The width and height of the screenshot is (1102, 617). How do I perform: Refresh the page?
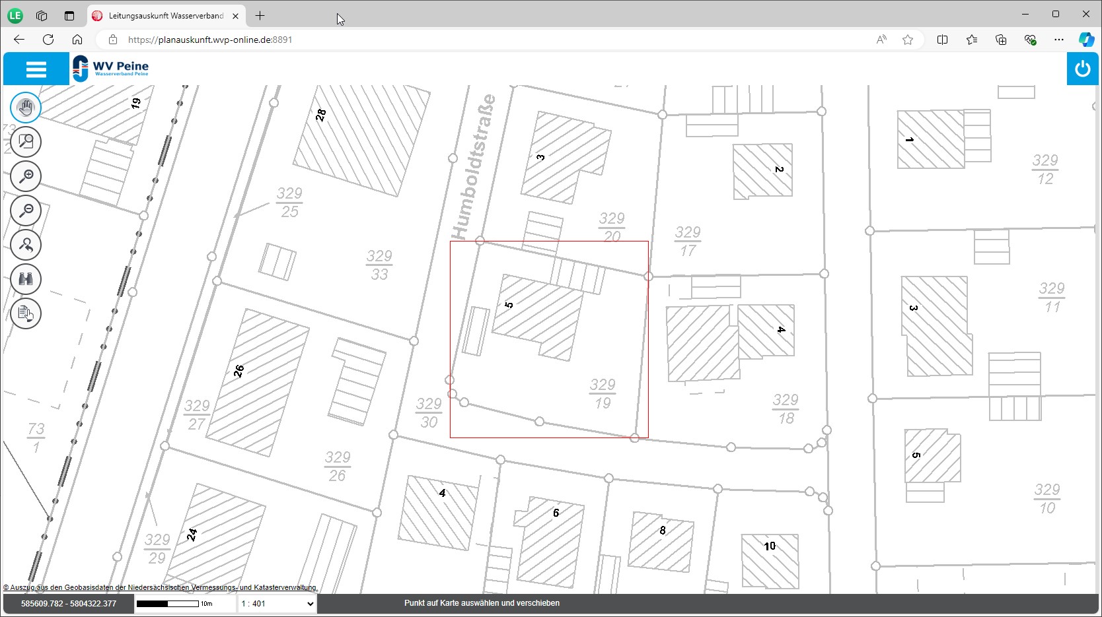pyautogui.click(x=48, y=40)
